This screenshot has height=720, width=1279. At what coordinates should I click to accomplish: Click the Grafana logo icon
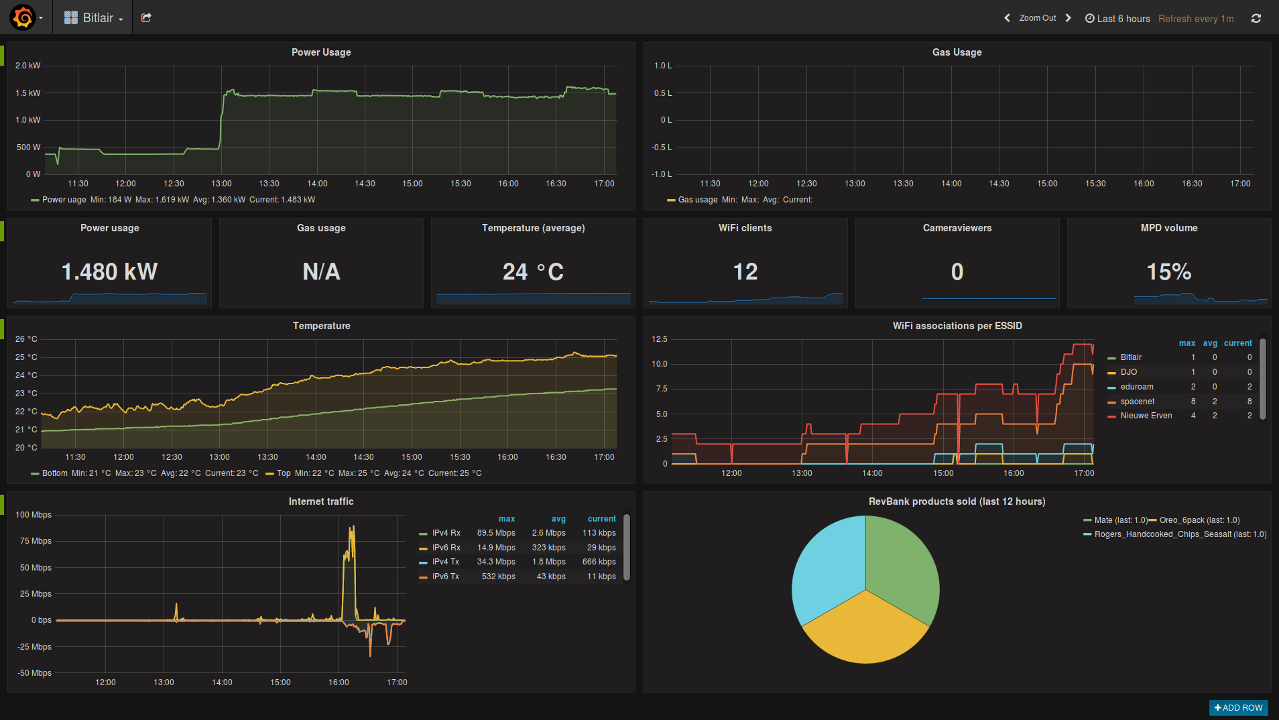click(23, 17)
